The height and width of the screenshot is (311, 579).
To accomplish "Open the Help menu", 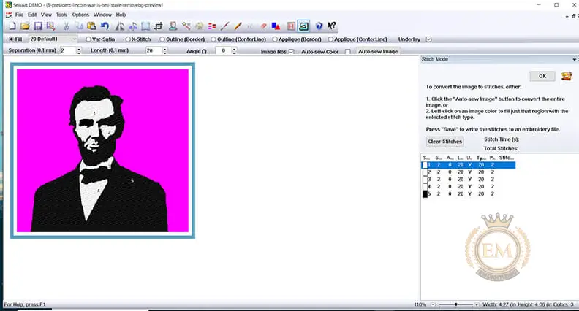I will click(121, 15).
